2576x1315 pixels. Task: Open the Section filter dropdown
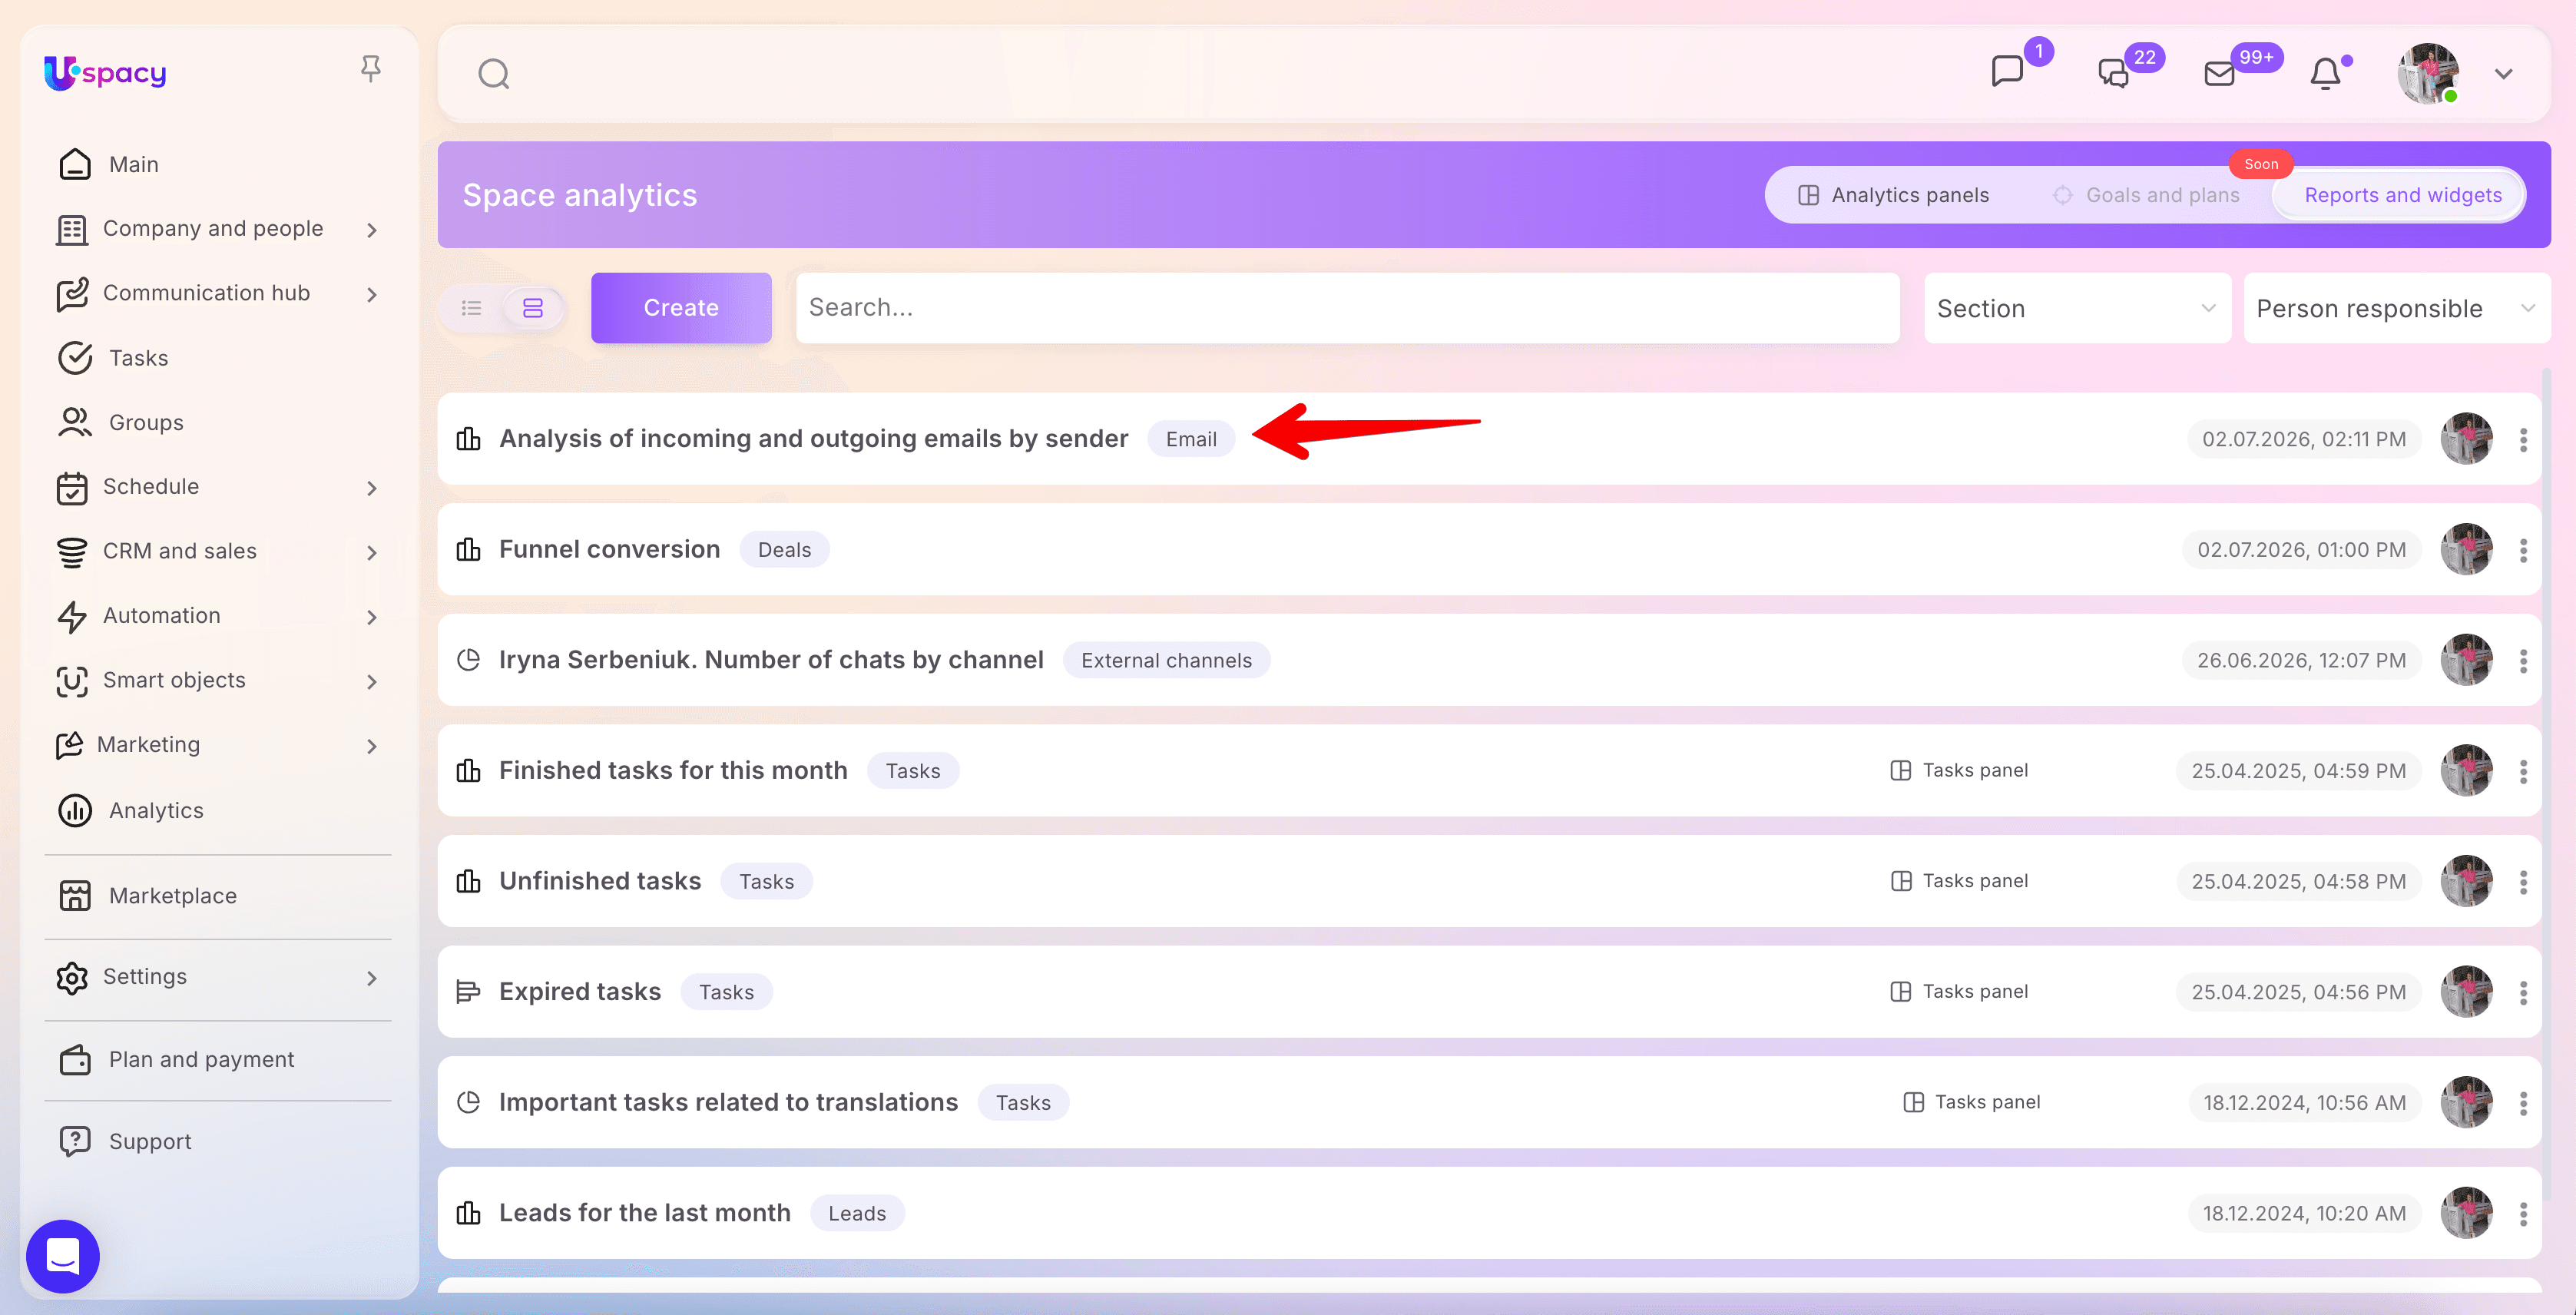click(x=2076, y=309)
